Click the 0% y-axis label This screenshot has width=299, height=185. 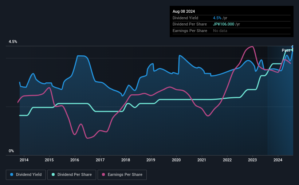pyautogui.click(x=11, y=151)
